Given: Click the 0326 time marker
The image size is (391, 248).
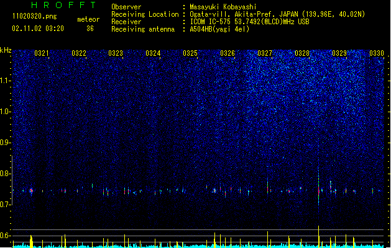Looking at the screenshot, I should click(x=228, y=53).
